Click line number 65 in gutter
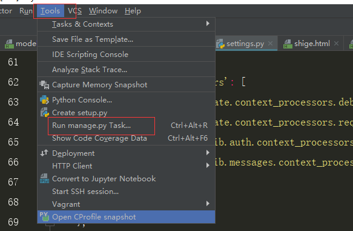 tap(13, 142)
